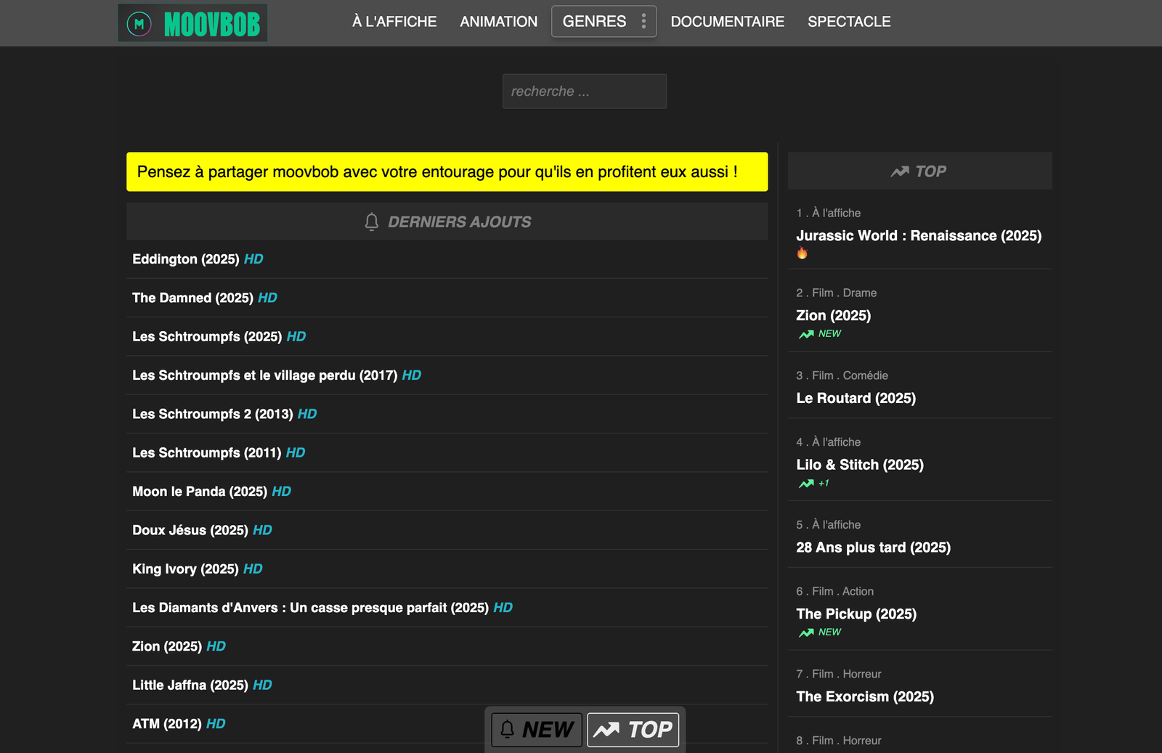The height and width of the screenshot is (753, 1162).
Task: Click '1 . À l'affiche' label
Action: pos(828,213)
